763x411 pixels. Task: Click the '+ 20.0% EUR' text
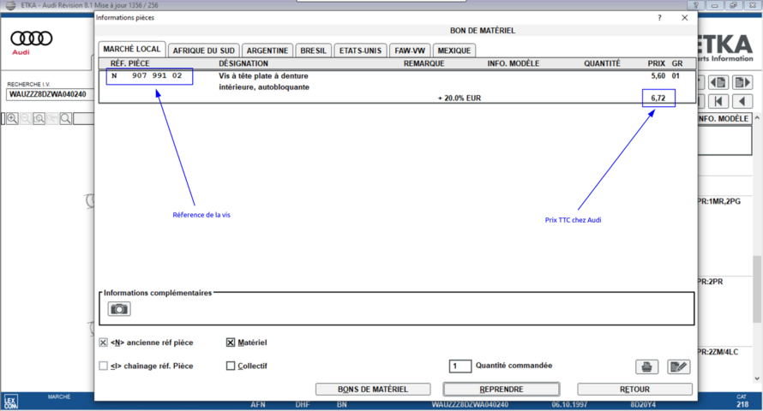(460, 98)
